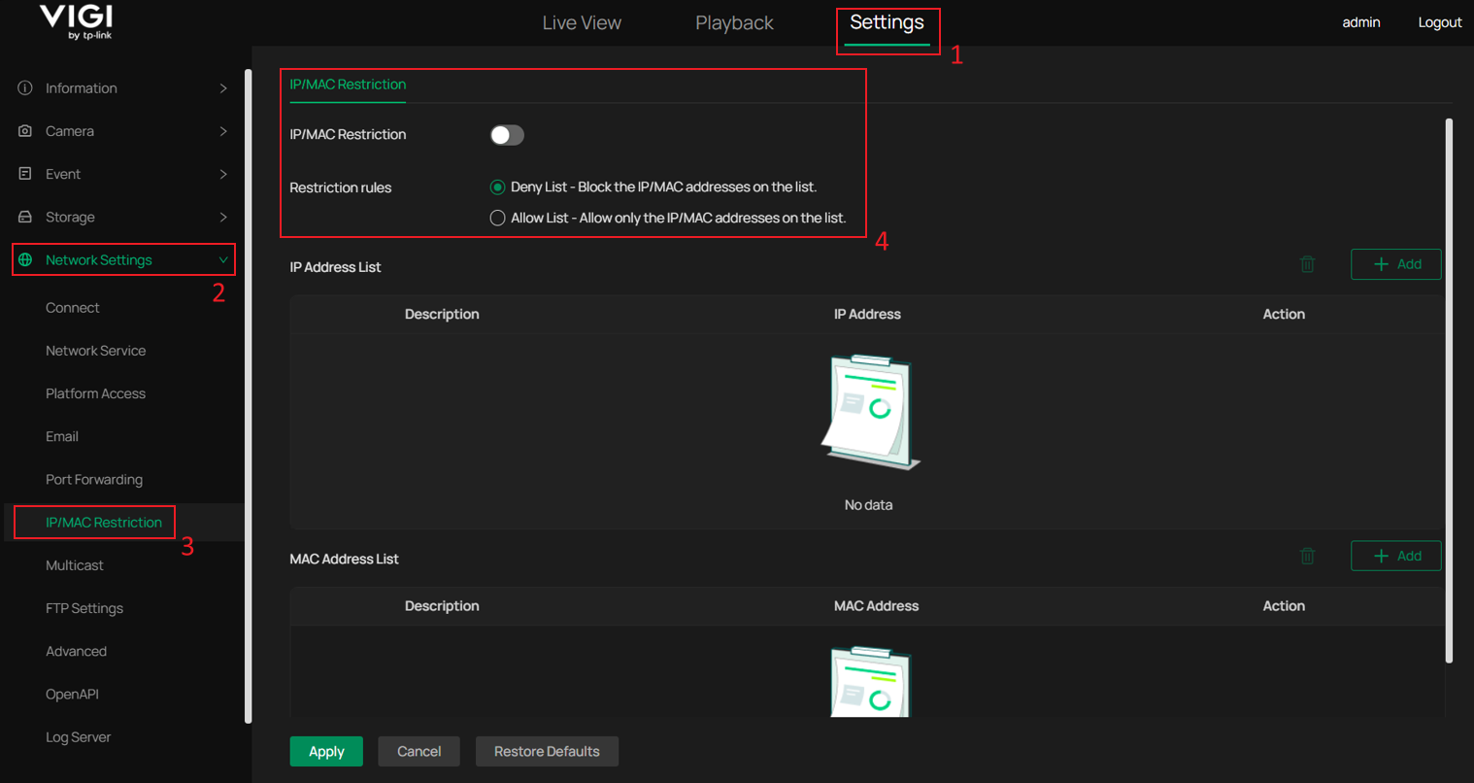Click the green Apply button
This screenshot has width=1474, height=783.
tap(326, 751)
